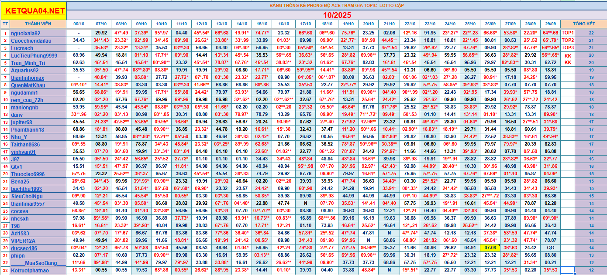Select the jupiter68 member link
607x275 pixels.
tap(21, 122)
